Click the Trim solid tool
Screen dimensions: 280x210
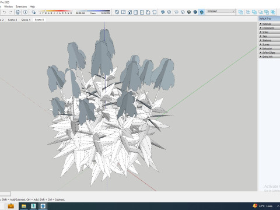(267, 12)
